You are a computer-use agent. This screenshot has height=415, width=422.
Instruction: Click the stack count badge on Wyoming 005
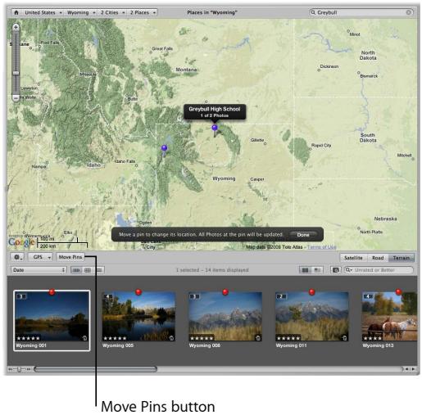tap(108, 296)
